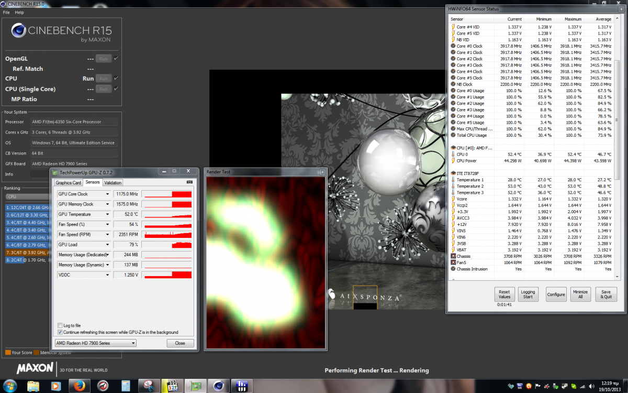Switch to Validation tab in GPU-Z
Viewport: 628px width, 393px height.
[113, 182]
